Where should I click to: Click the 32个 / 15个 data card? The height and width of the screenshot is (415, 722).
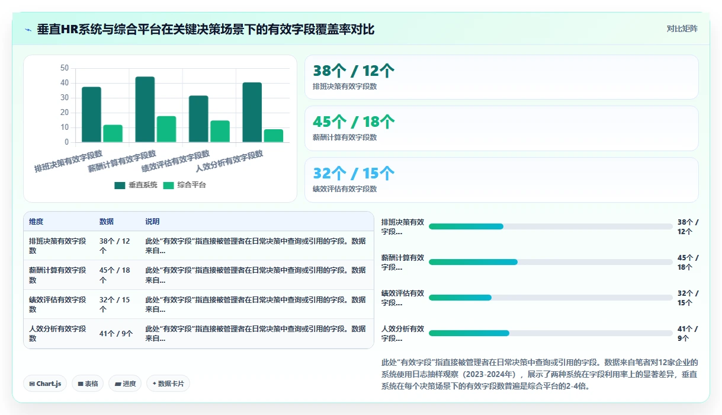[501, 180]
